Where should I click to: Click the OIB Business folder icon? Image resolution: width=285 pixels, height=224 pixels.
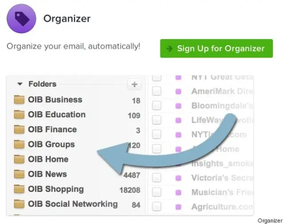point(19,100)
